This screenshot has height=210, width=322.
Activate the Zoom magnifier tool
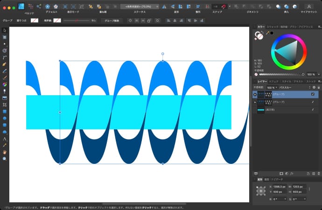click(5, 159)
